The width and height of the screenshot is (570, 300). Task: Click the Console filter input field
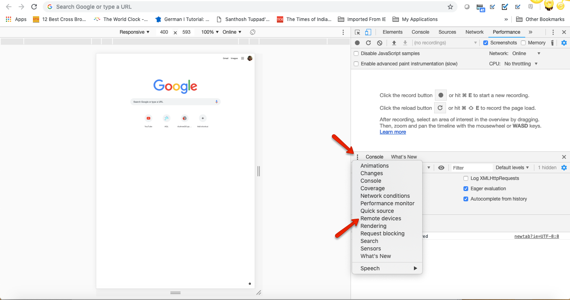471,167
